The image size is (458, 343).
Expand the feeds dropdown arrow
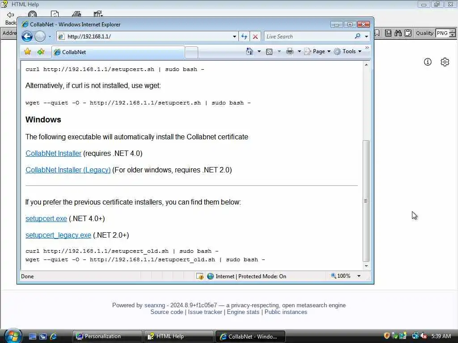pyautogui.click(x=279, y=52)
